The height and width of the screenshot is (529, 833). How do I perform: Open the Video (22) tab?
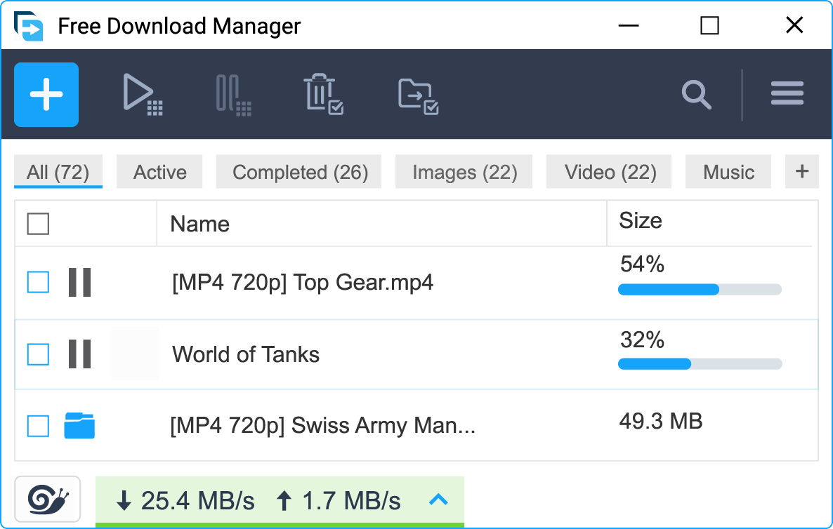(x=608, y=171)
